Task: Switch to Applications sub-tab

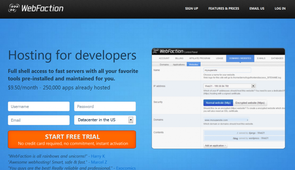Action: point(179,65)
